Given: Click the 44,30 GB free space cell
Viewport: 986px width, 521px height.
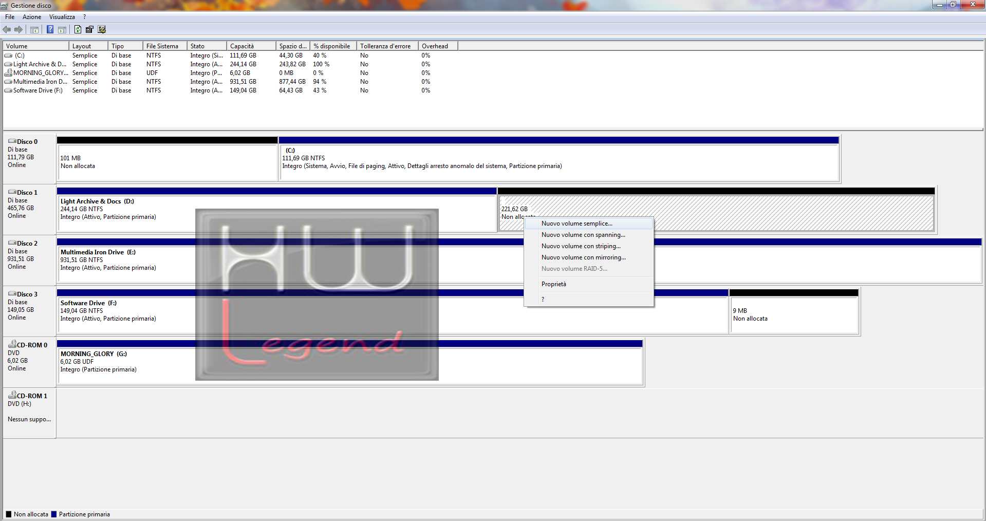Looking at the screenshot, I should pos(291,55).
